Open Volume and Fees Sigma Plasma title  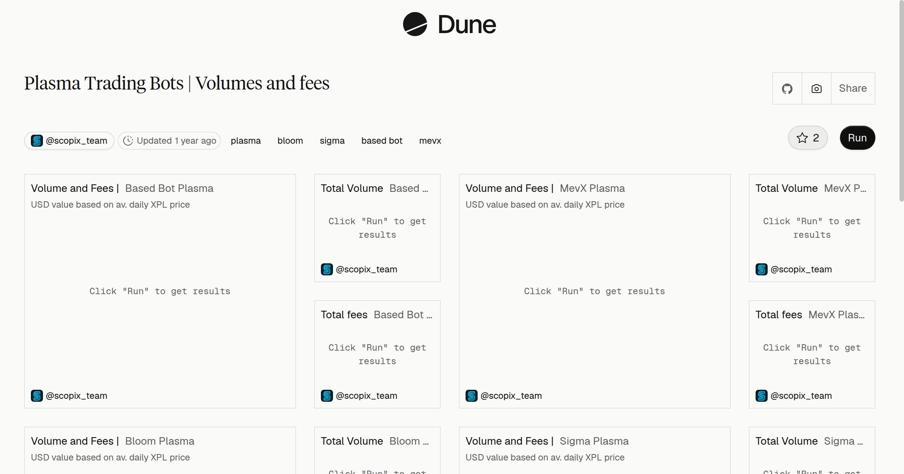tap(547, 441)
